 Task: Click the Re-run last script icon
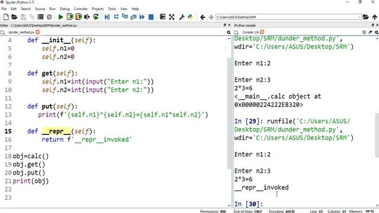[96, 17]
